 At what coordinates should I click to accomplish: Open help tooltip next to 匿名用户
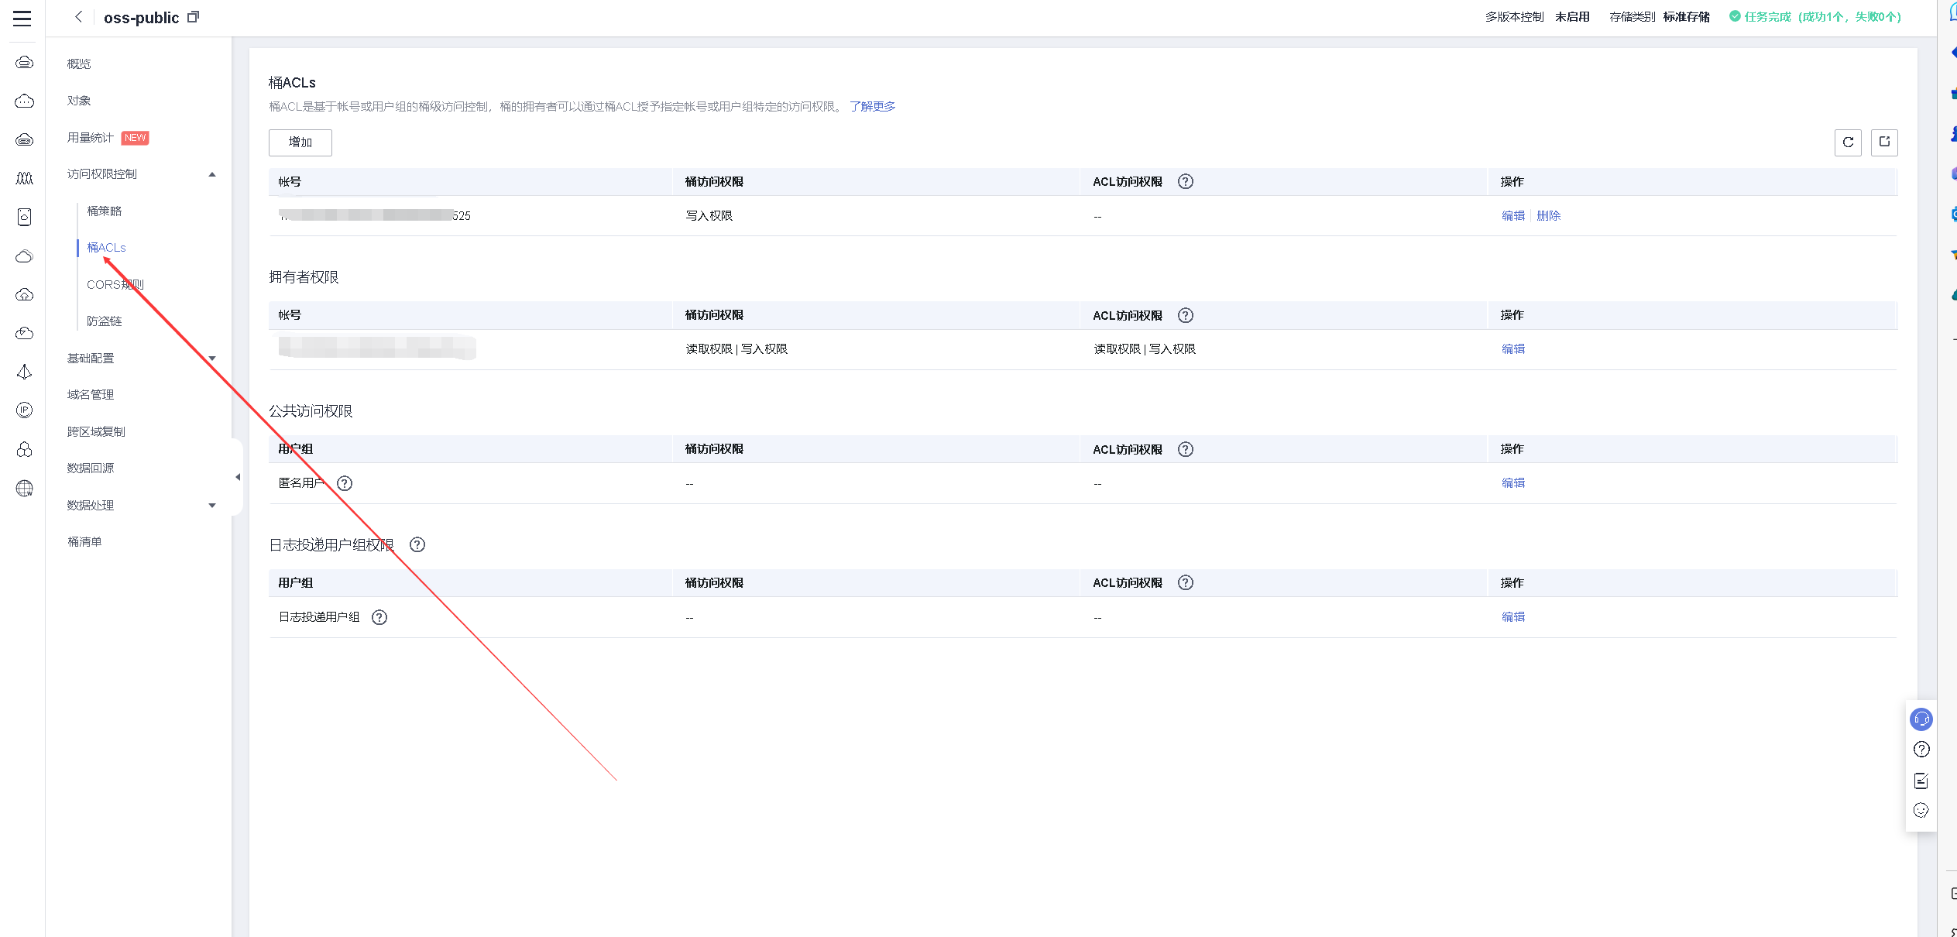345,483
